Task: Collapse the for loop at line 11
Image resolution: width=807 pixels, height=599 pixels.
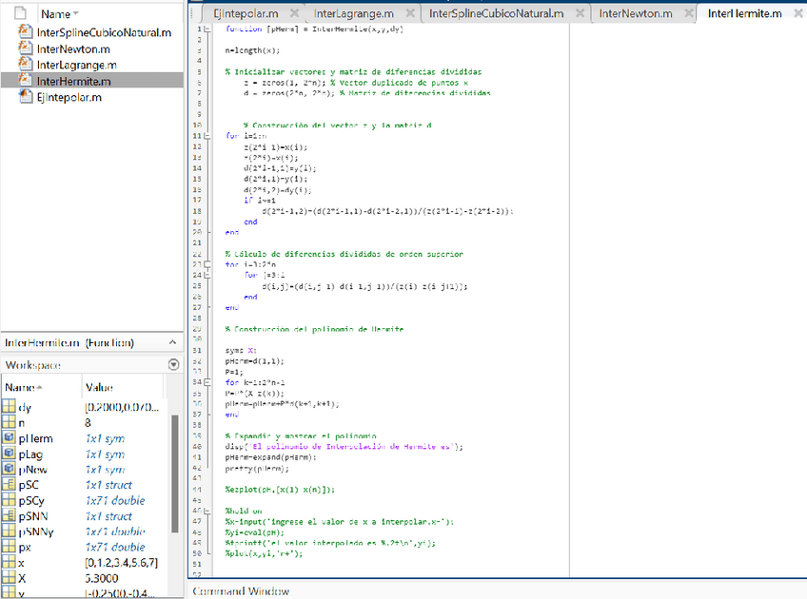Action: [x=209, y=137]
